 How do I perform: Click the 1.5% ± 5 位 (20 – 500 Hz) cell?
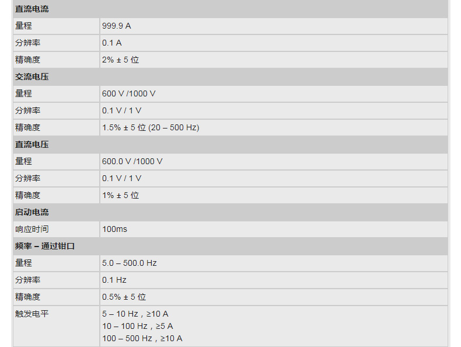[151, 127]
